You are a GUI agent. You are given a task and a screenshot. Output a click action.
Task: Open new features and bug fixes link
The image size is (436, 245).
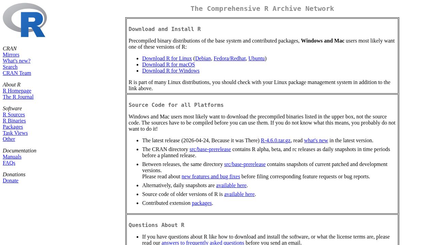[211, 177]
